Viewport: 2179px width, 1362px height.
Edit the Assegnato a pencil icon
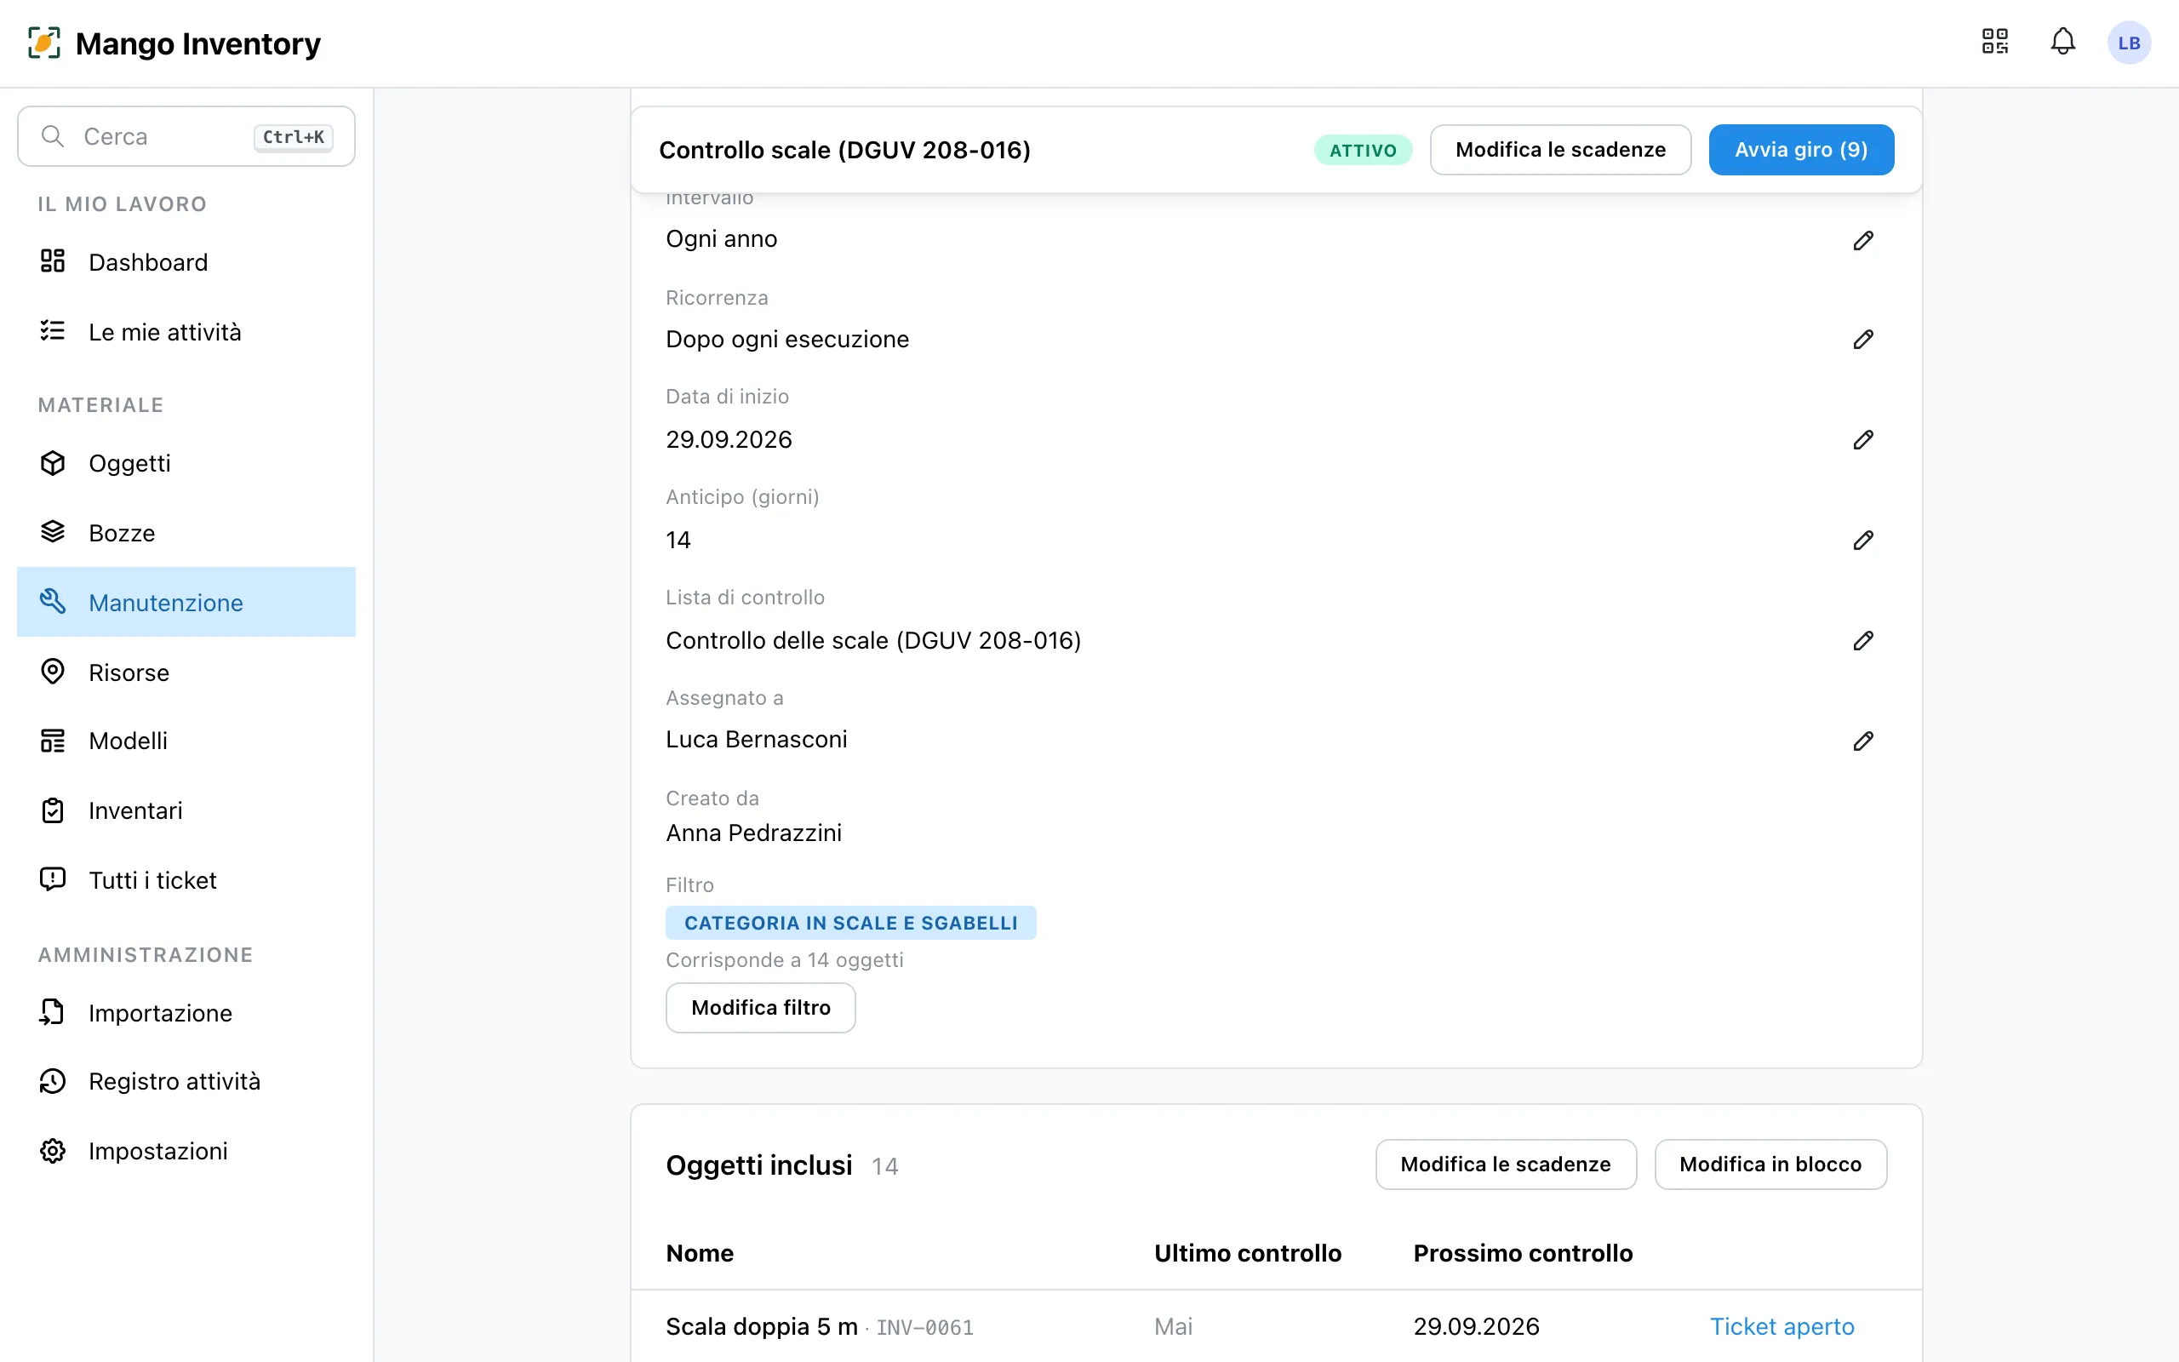pos(1863,741)
